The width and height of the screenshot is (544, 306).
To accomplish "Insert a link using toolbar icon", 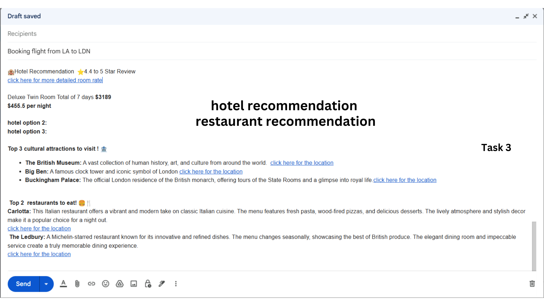I will pos(91,284).
